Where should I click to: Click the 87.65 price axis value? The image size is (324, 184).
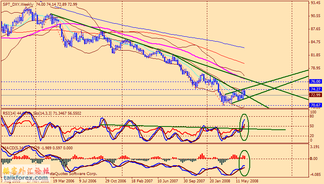tap(315, 29)
